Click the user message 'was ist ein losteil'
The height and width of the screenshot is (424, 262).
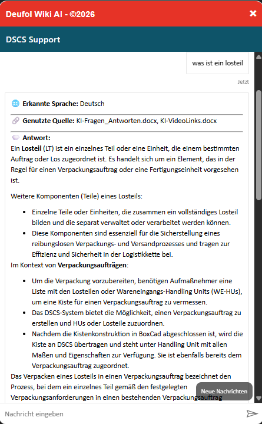[217, 63]
